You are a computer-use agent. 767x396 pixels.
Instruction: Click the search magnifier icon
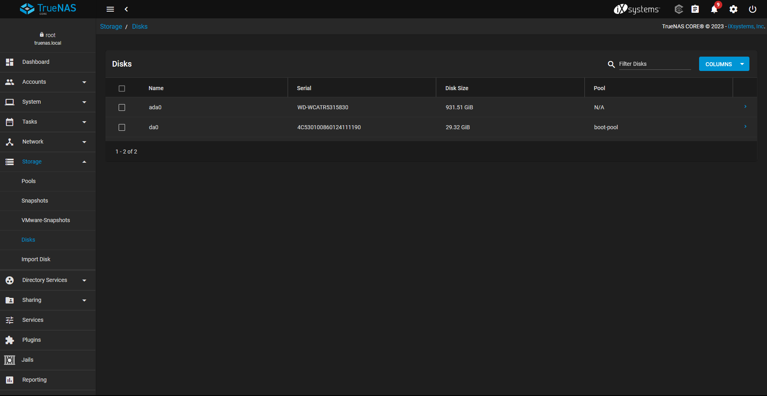click(x=611, y=64)
